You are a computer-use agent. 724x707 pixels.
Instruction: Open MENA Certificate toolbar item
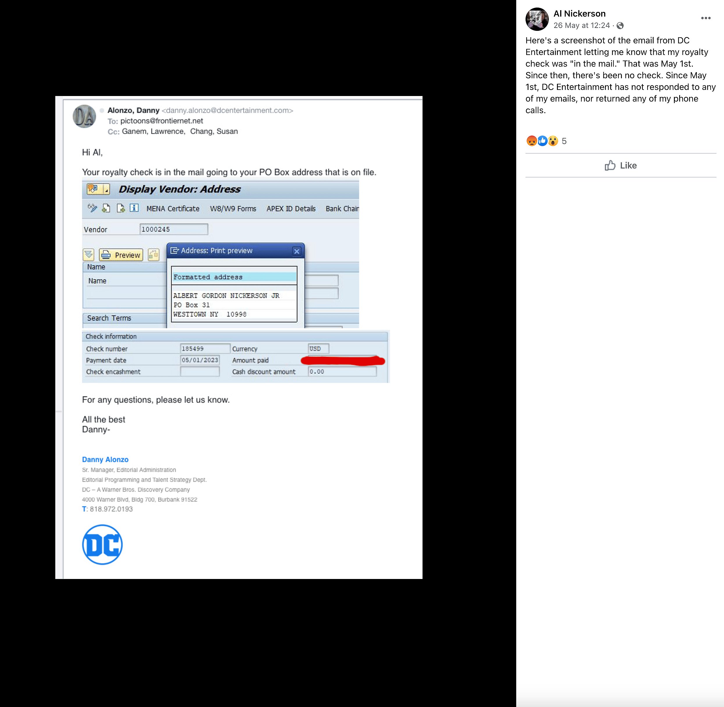pos(173,209)
